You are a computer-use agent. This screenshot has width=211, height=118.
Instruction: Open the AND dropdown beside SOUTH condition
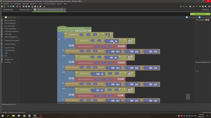click(x=71, y=62)
